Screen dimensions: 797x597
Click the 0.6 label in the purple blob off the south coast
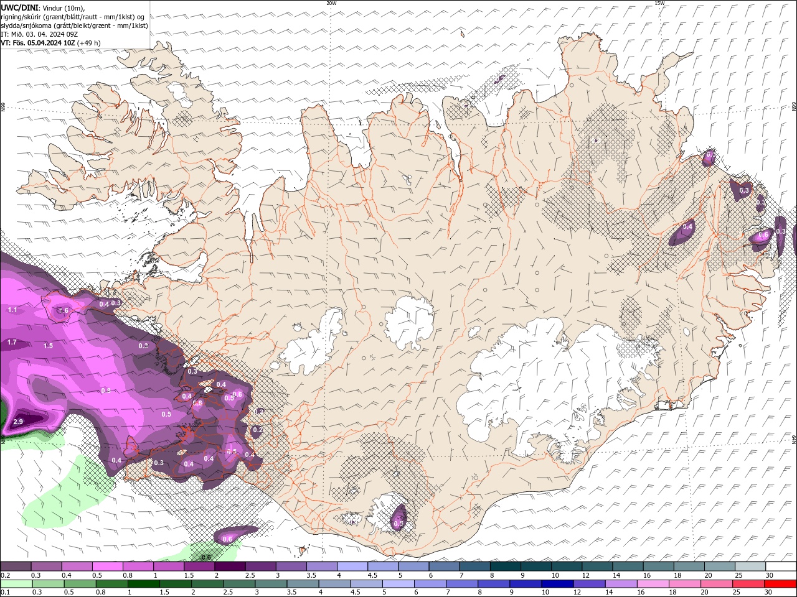pyautogui.click(x=227, y=539)
